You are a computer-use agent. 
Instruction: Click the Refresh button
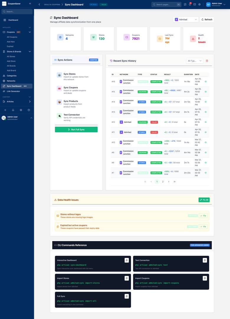pyautogui.click(x=207, y=19)
